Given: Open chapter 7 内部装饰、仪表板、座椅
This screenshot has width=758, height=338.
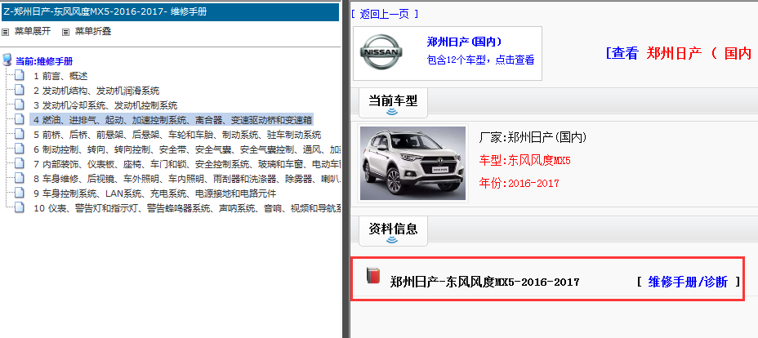Looking at the screenshot, I should [x=188, y=164].
